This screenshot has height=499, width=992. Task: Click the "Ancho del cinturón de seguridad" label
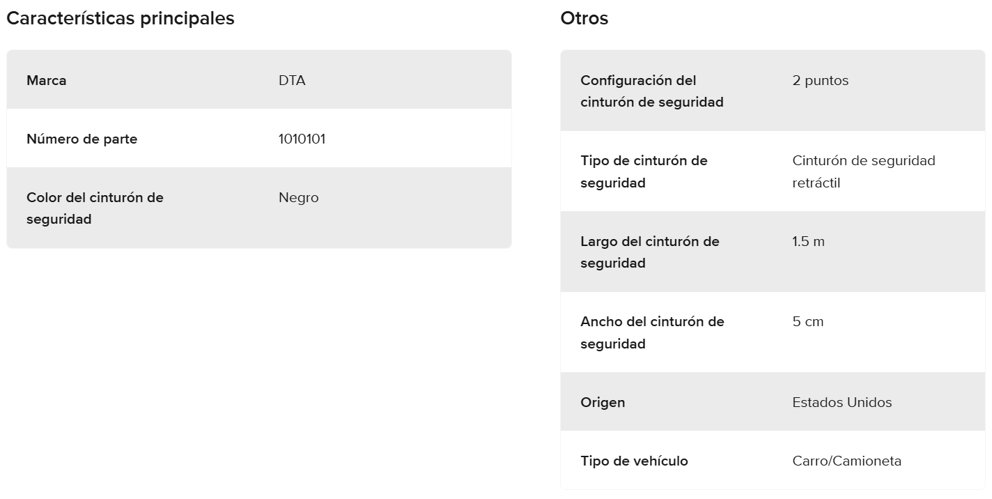[652, 332]
